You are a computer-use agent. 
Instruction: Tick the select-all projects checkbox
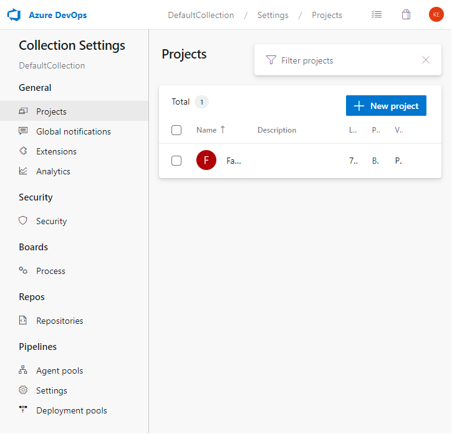176,130
